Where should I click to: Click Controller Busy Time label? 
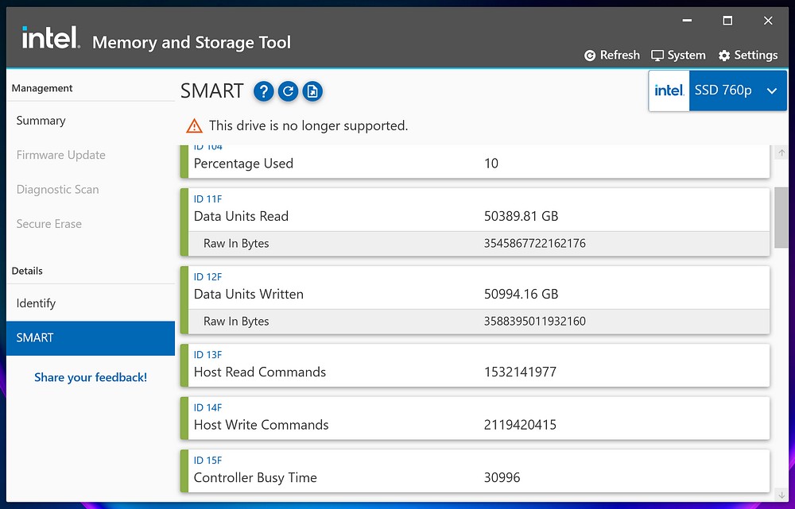pos(255,477)
